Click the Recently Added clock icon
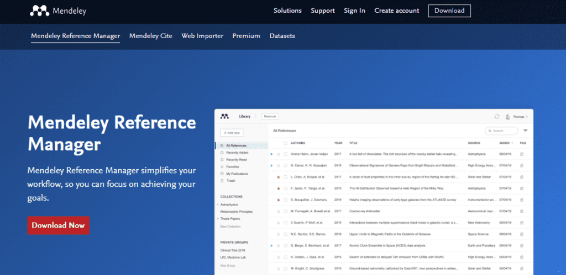566x275 pixels. [222, 153]
